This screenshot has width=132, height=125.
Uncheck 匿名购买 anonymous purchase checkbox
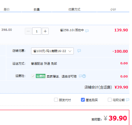pos(83,100)
